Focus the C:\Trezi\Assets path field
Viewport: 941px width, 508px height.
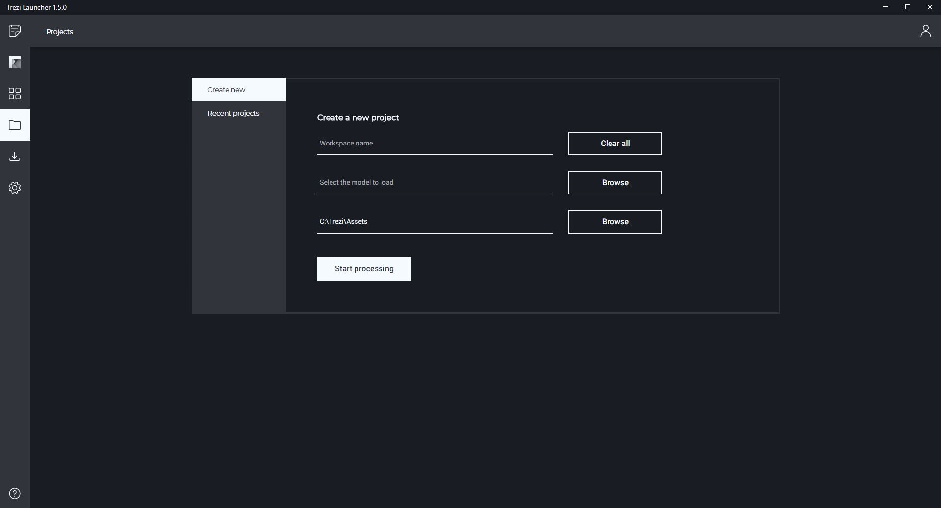pos(435,222)
